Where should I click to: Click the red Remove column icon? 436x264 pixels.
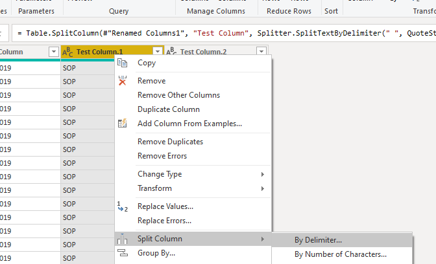(x=123, y=80)
